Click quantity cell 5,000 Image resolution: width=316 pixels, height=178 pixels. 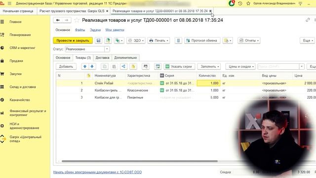(x=208, y=97)
